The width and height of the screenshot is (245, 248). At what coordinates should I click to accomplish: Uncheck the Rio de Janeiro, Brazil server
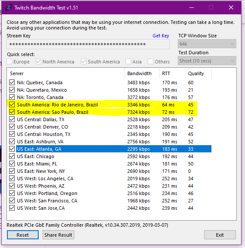12,105
